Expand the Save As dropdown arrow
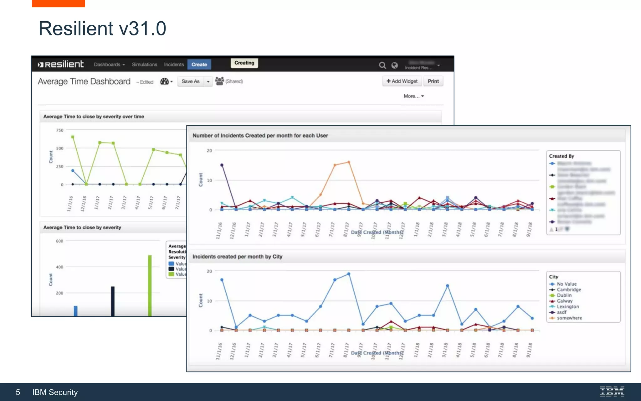The width and height of the screenshot is (641, 401). pos(208,81)
